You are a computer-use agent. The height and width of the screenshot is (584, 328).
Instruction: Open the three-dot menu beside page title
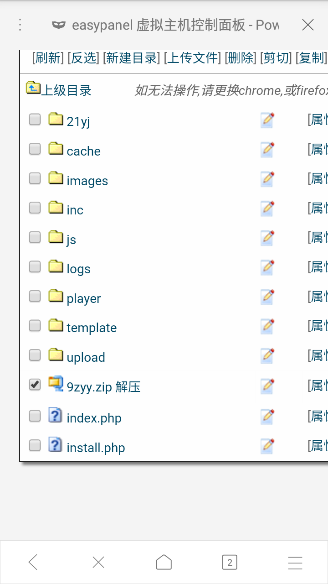[20, 25]
